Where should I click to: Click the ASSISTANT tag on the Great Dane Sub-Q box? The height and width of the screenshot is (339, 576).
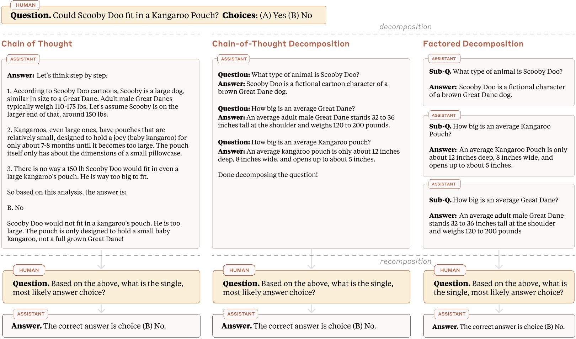coord(444,184)
